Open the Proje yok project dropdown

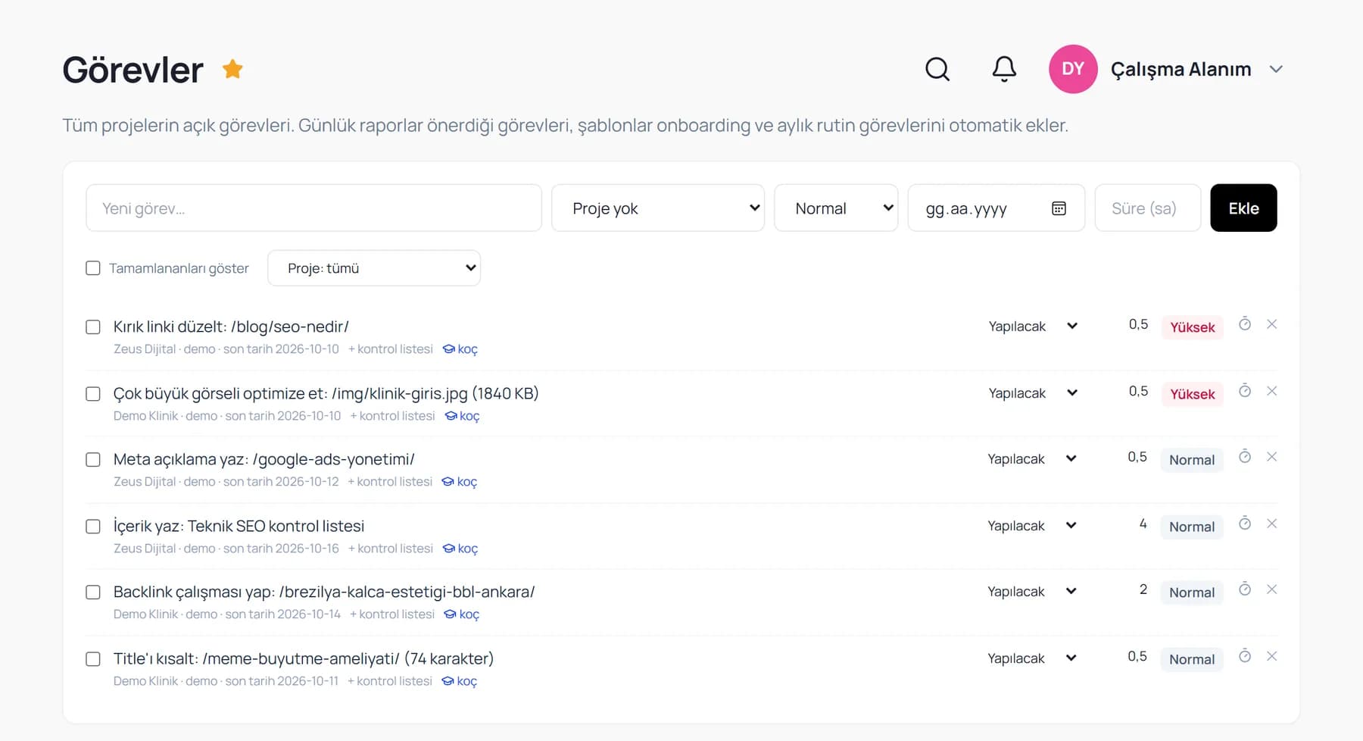pyautogui.click(x=658, y=208)
